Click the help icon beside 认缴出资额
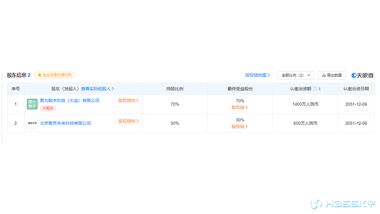The width and height of the screenshot is (380, 214). coord(315,89)
